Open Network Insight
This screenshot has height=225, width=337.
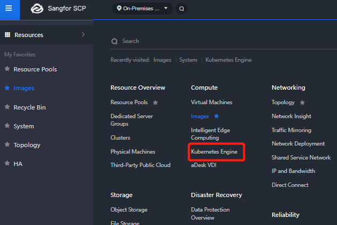[x=291, y=117]
